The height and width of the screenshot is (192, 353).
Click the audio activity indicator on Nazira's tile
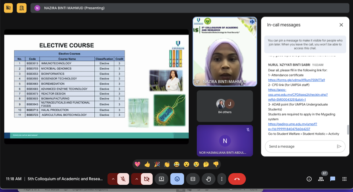[x=252, y=22]
